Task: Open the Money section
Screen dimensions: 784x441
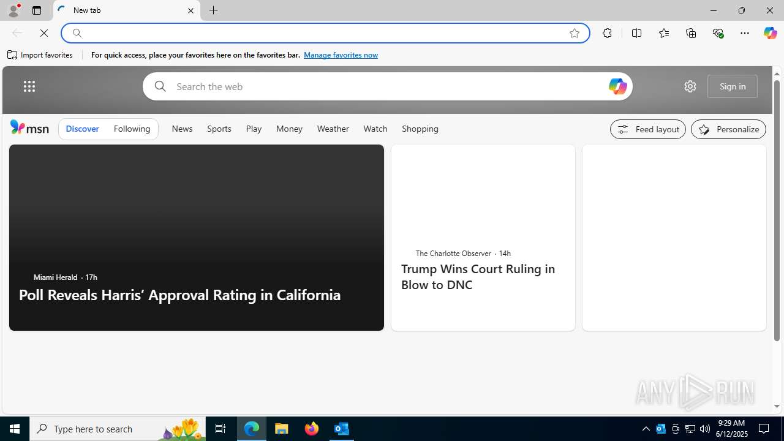Action: point(289,129)
